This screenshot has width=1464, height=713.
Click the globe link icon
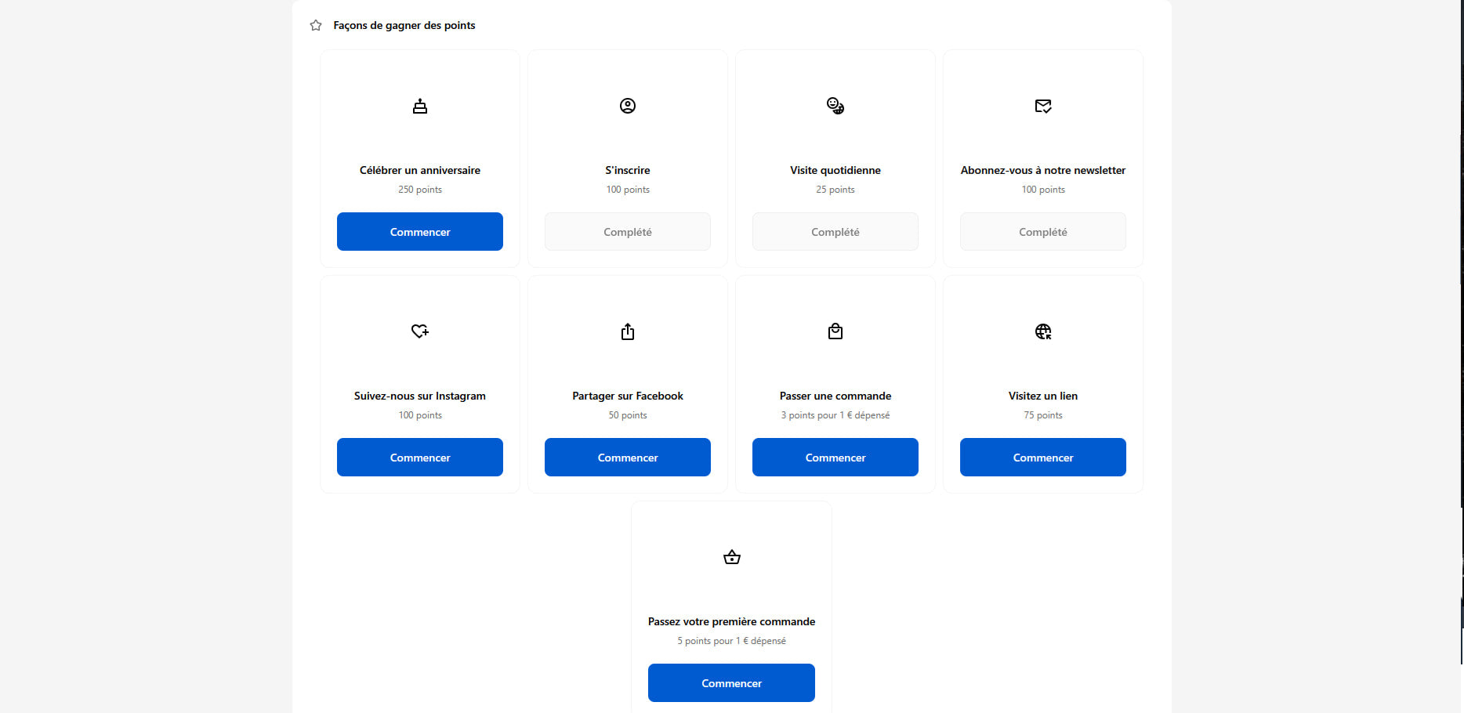point(1043,331)
